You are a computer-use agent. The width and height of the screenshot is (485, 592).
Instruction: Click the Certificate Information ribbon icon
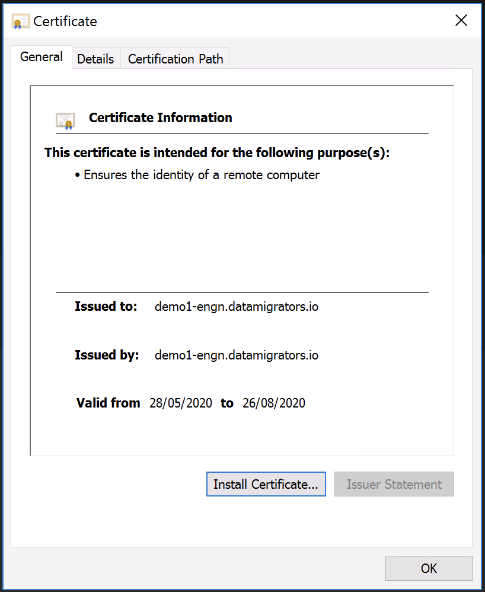point(65,120)
